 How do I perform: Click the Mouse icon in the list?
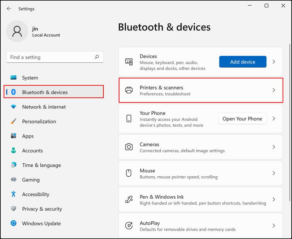(129, 173)
